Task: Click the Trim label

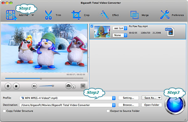Action: [58, 15]
